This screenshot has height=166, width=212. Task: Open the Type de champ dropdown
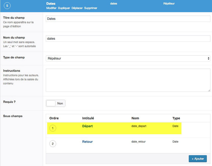(x=128, y=58)
